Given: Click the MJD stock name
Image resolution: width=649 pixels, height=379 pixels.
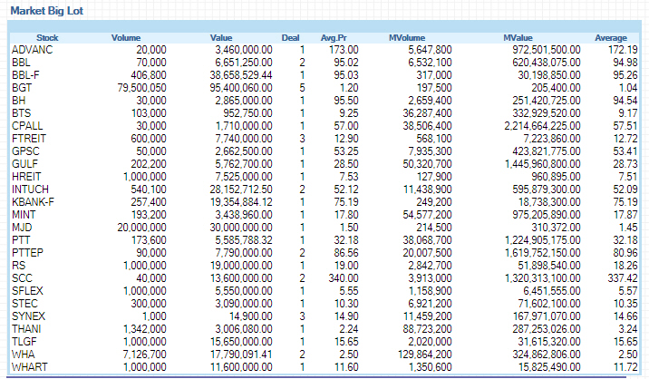Looking at the screenshot, I should [x=22, y=228].
